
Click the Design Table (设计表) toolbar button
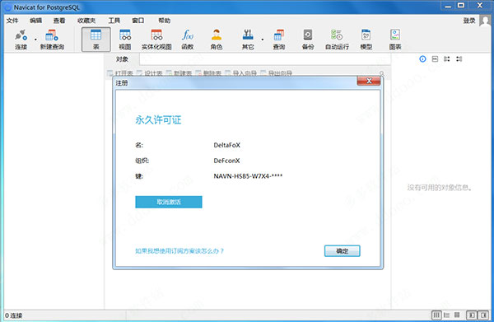150,73
